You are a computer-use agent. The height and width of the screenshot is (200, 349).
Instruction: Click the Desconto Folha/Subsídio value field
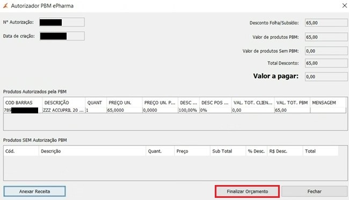point(326,23)
